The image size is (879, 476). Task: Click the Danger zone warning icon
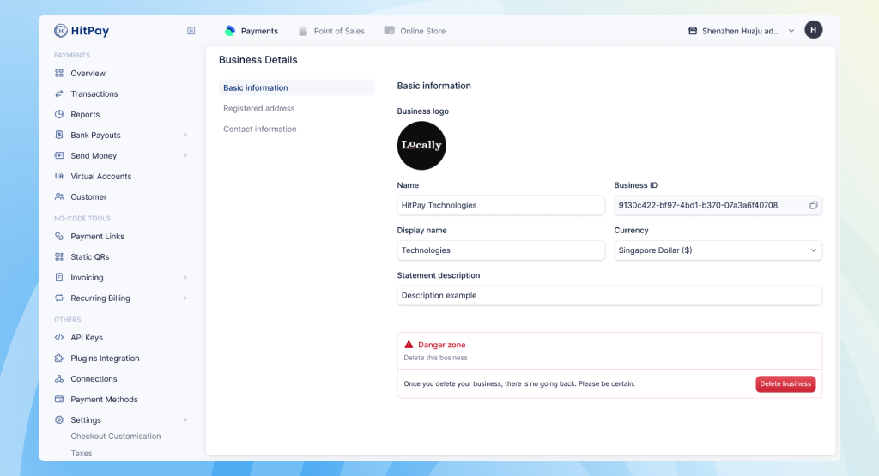click(x=409, y=345)
